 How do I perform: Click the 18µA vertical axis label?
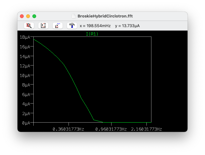point(25,37)
